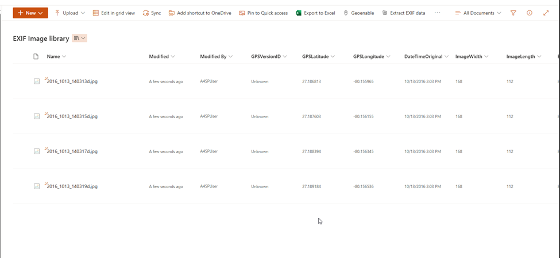Viewport: 560px width, 258px height.
Task: Open the Upload menu
Action: pyautogui.click(x=70, y=13)
